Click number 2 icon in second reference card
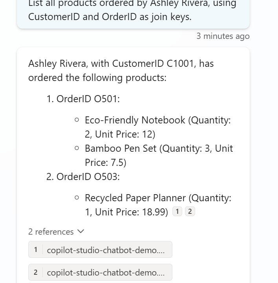Image resolution: width=278 pixels, height=283 pixels. (36, 272)
